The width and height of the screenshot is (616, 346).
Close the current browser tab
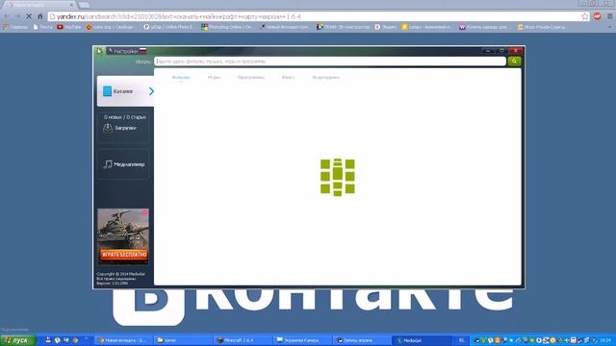71,5
